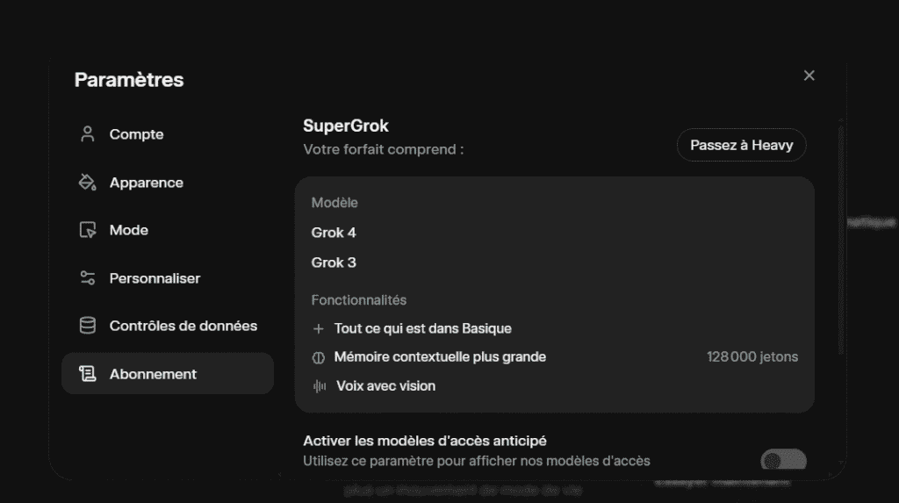Switch to the Apparence section
Image resolution: width=899 pixels, height=503 pixels.
coord(146,183)
